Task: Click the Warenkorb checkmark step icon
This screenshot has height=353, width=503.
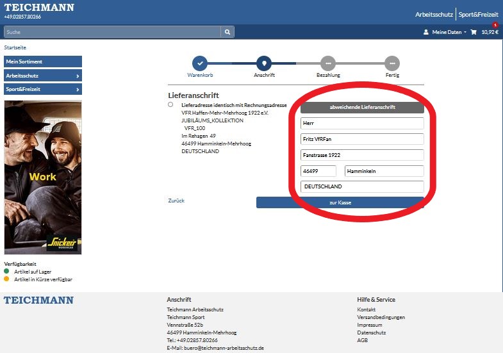Action: 200,63
